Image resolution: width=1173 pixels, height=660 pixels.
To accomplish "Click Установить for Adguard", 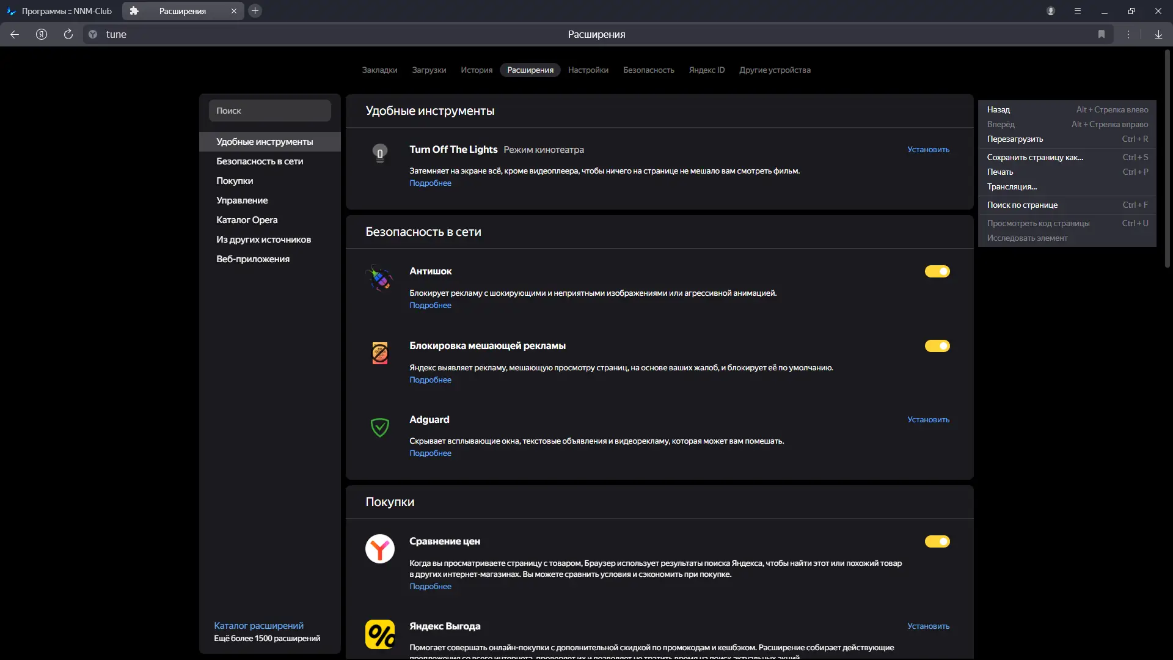I will 928,419.
